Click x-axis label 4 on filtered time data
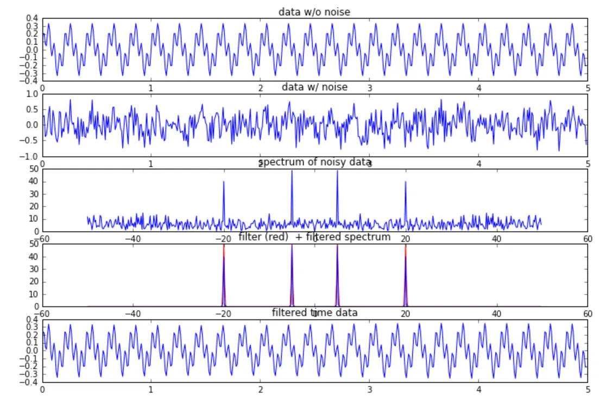 [478, 389]
